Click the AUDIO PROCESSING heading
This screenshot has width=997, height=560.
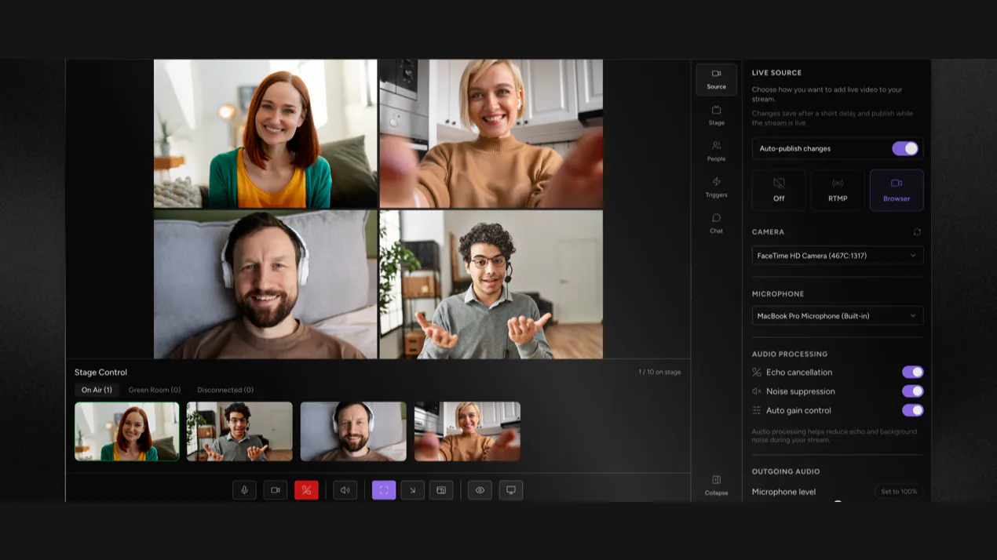click(790, 355)
